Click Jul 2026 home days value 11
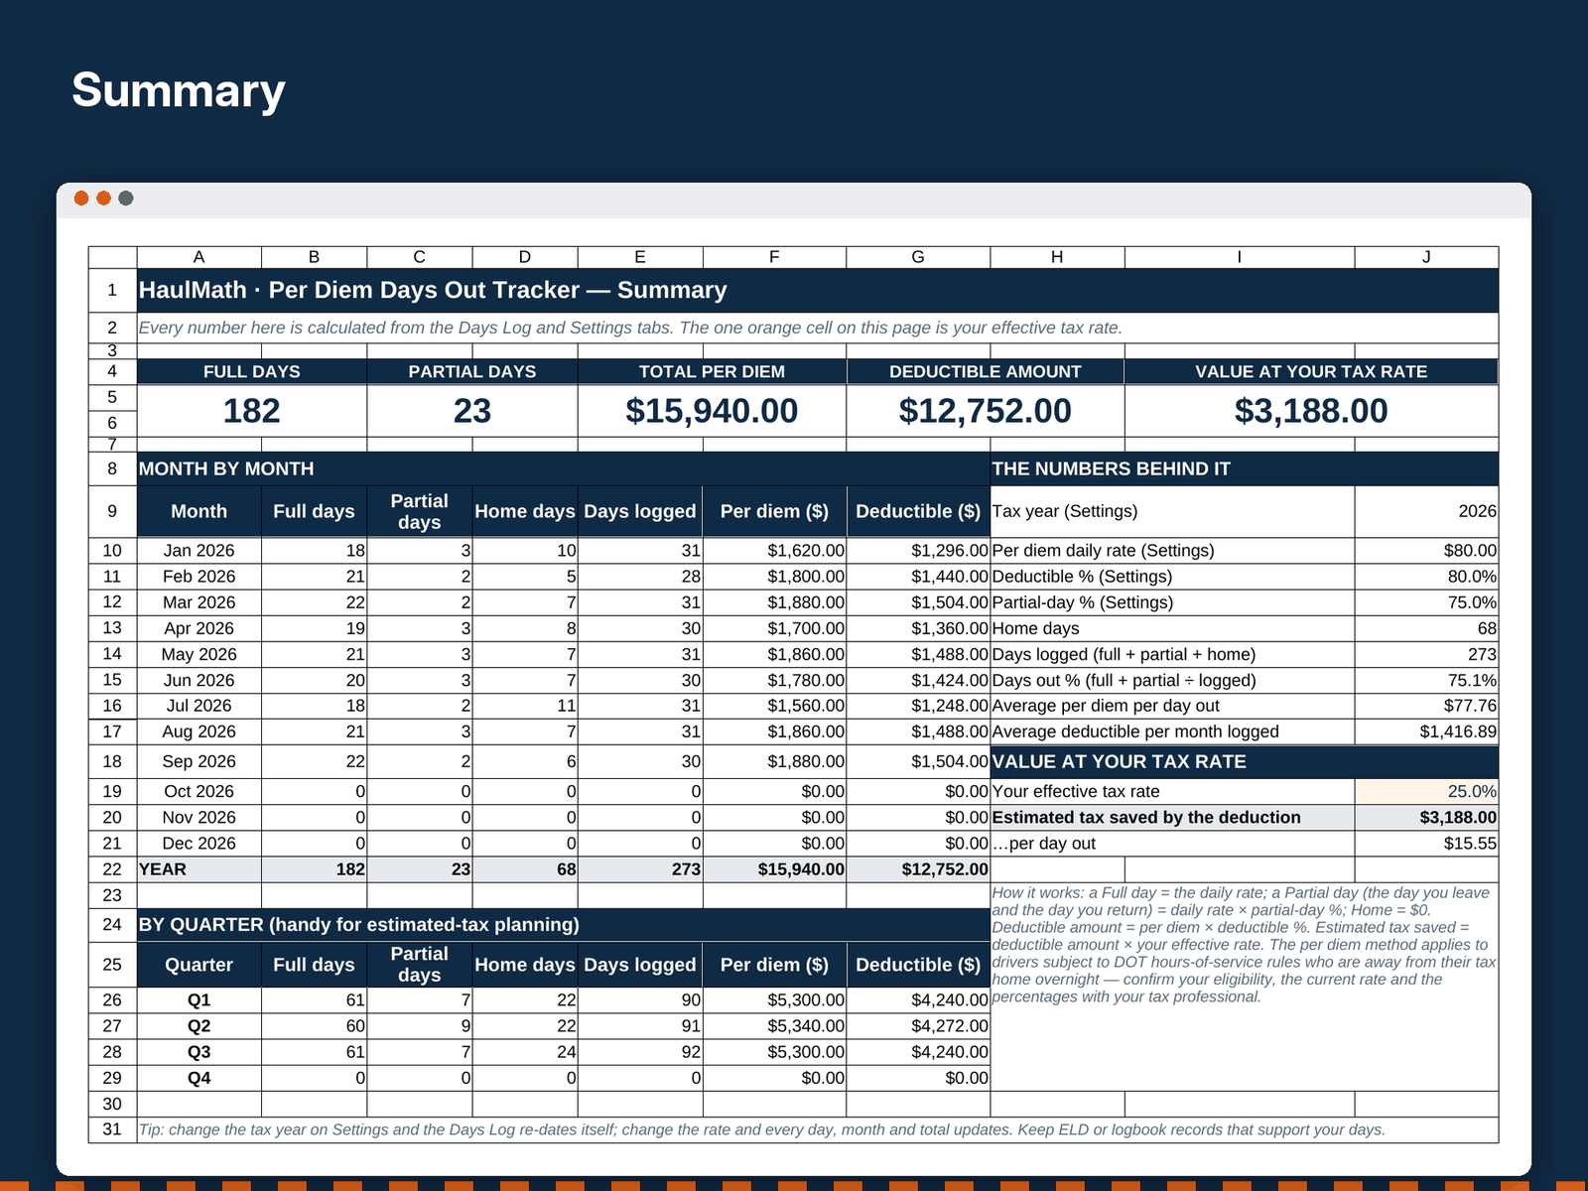Image resolution: width=1588 pixels, height=1191 pixels. (x=525, y=706)
